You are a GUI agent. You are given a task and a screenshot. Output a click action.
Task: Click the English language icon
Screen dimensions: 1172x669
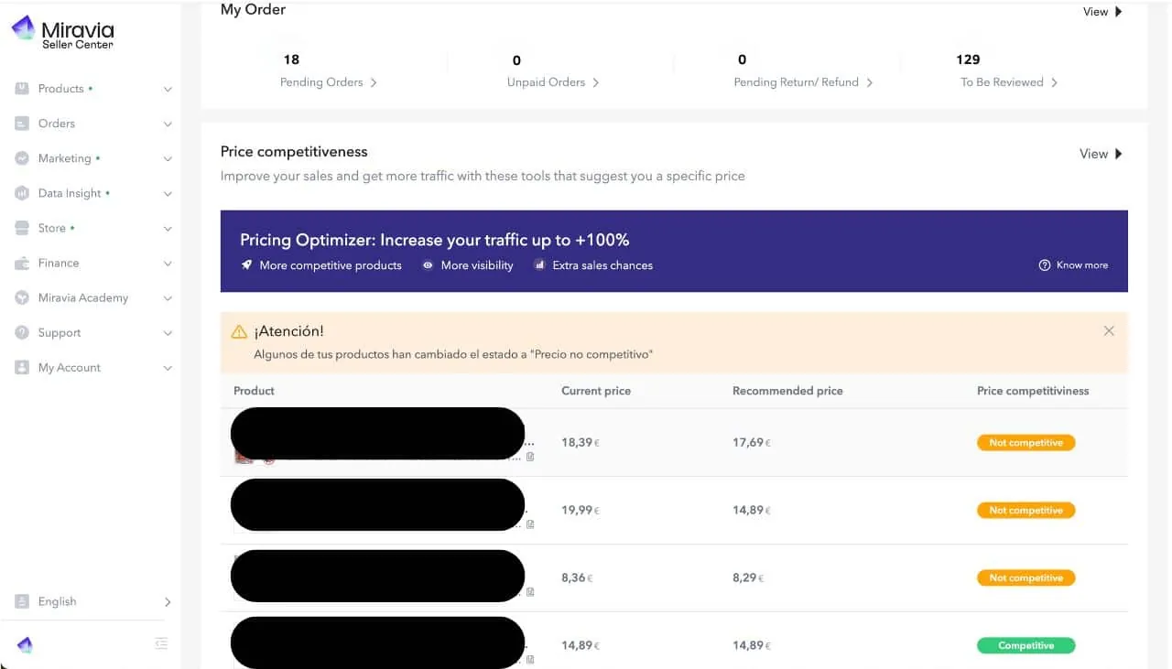[x=22, y=601]
